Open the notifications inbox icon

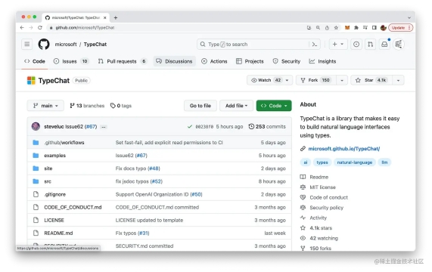[x=384, y=45]
